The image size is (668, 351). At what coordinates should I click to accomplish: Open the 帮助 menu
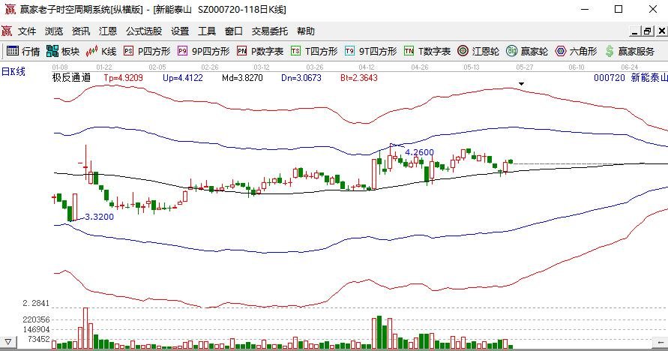[x=305, y=31]
